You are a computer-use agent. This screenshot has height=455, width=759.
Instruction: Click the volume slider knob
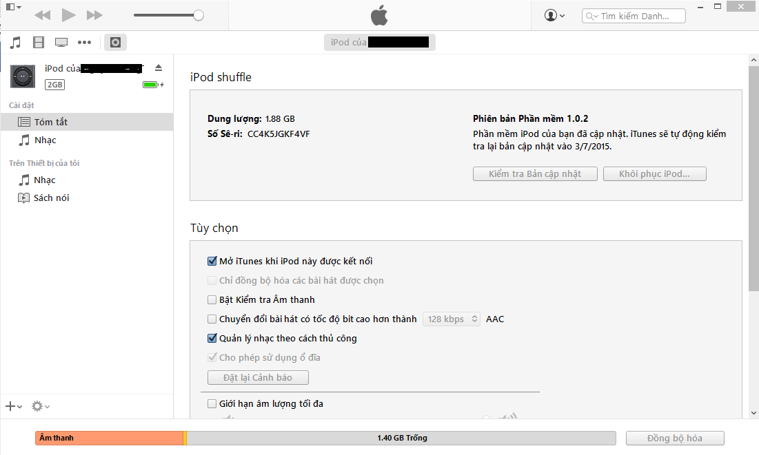click(199, 15)
